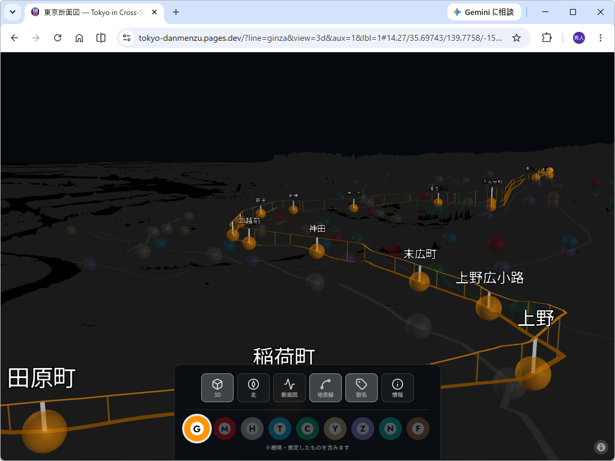This screenshot has width=615, height=461.
Task: Reset orientation with the 北 compass button
Action: coord(253,388)
